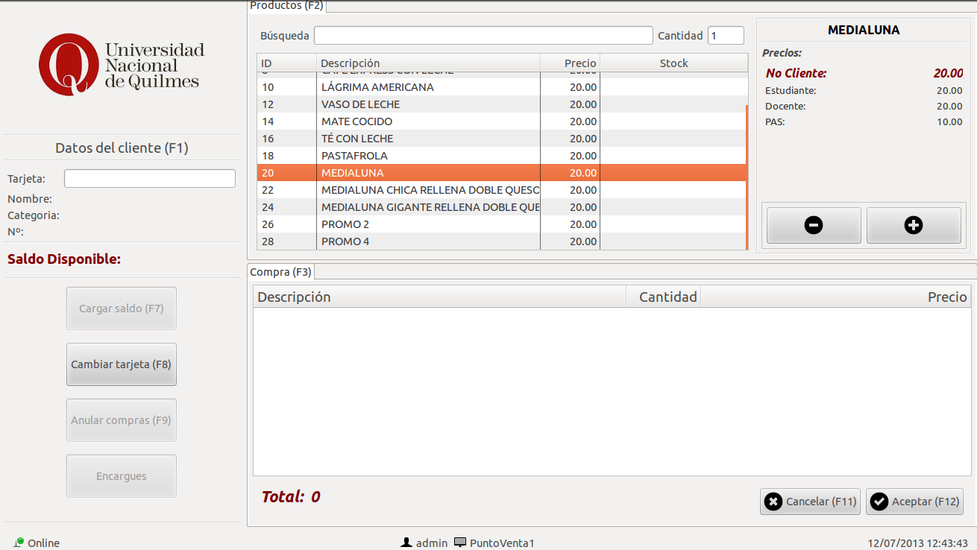Click the PuntoVenta1 monitor icon

[460, 543]
